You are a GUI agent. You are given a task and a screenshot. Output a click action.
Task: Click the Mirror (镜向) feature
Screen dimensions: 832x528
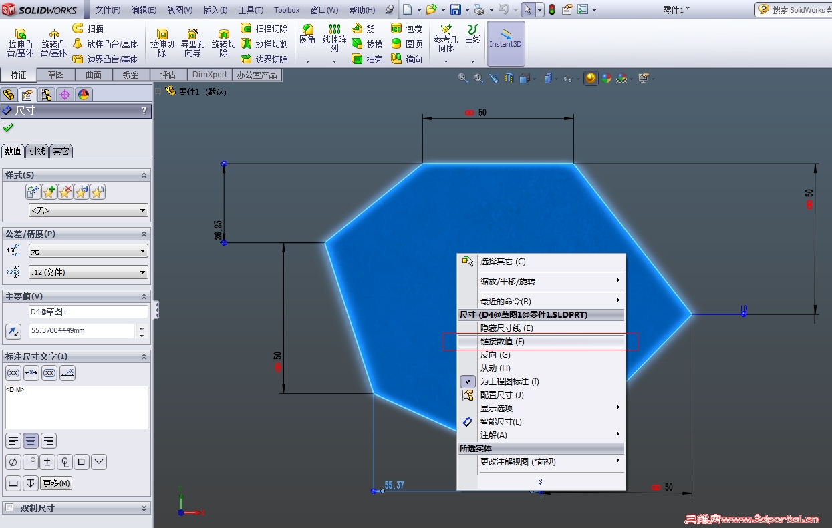point(406,59)
